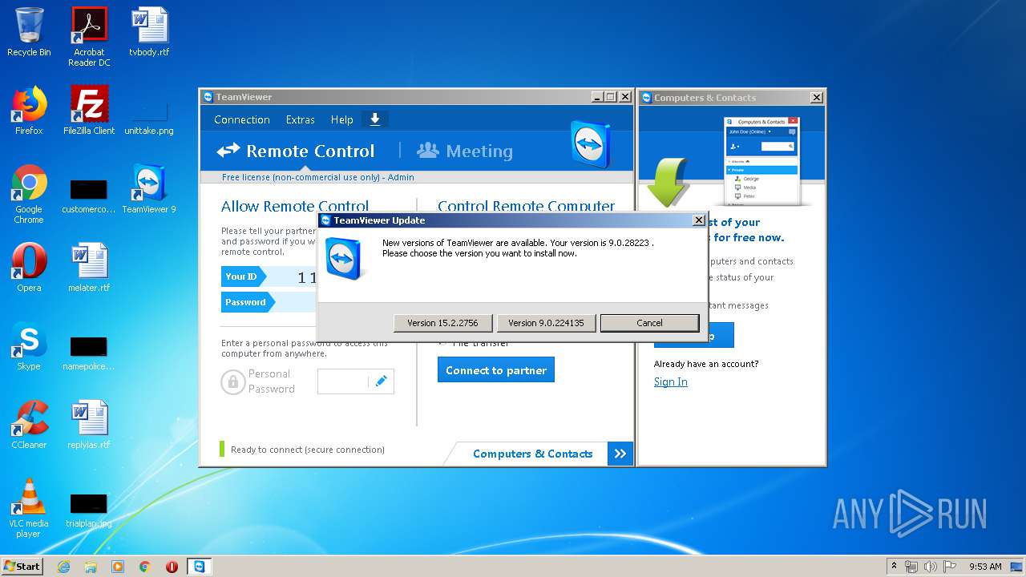
Task: Expand Computers & Contacts with double-arrow
Action: click(620, 454)
